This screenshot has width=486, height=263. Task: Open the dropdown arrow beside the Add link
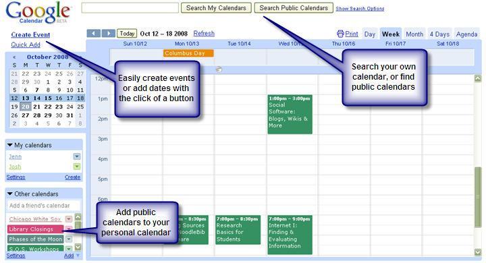[x=78, y=256]
